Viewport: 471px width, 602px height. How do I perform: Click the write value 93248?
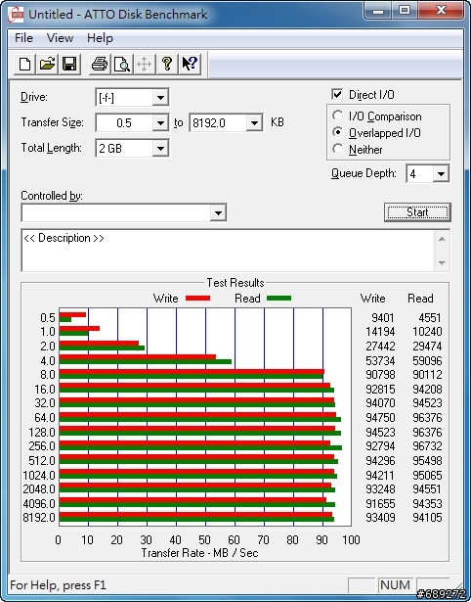pos(380,489)
